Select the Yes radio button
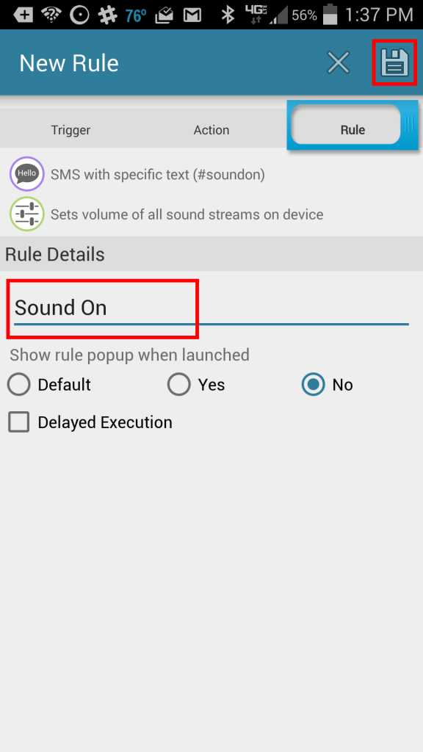 [179, 385]
